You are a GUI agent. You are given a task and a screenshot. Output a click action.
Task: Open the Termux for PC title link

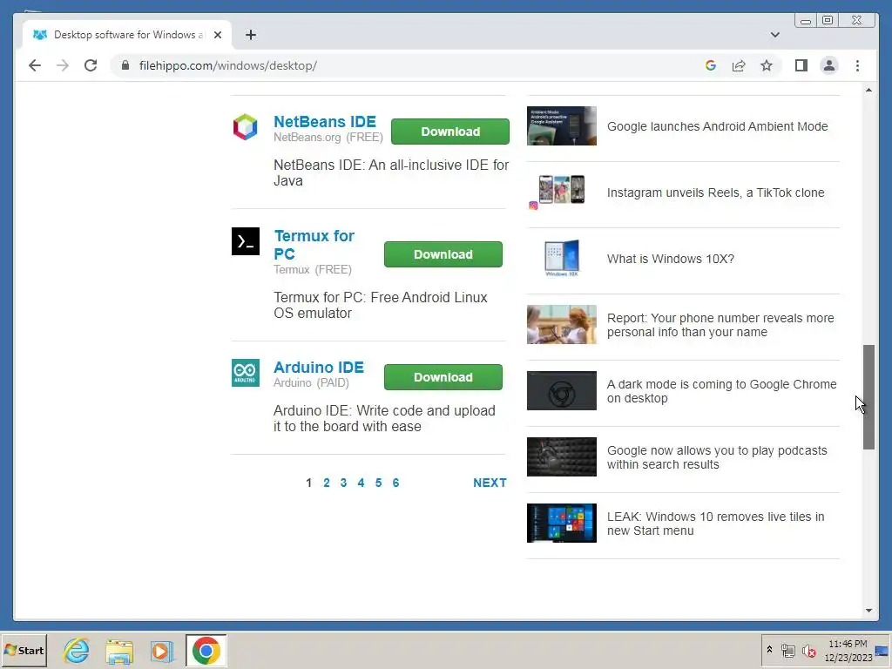click(x=314, y=245)
